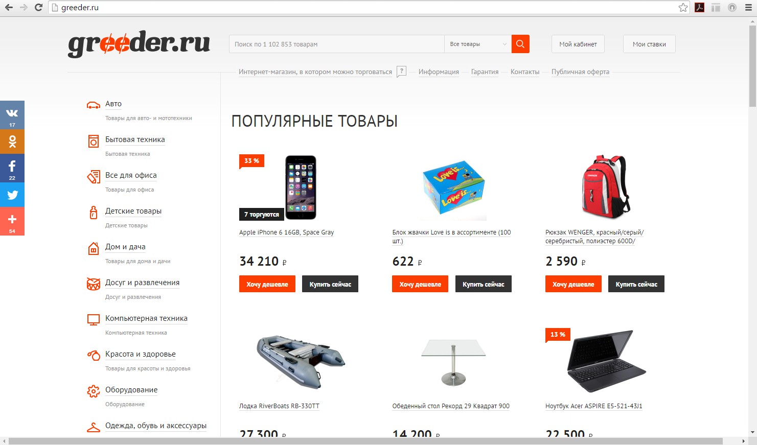Open the Компьютерная техника category

click(146, 318)
